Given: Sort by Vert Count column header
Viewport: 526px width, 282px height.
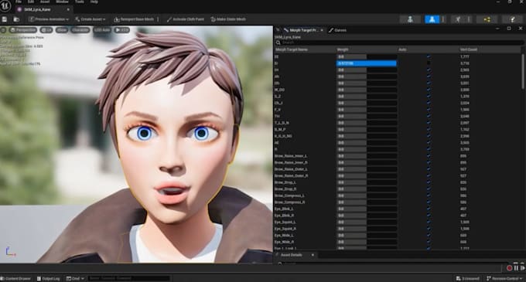Looking at the screenshot, I should pyautogui.click(x=468, y=49).
